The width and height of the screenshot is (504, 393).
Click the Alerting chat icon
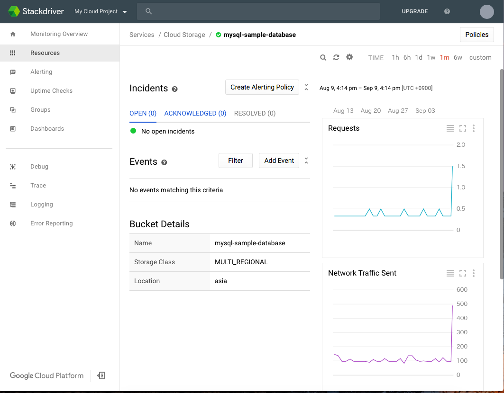tap(13, 72)
